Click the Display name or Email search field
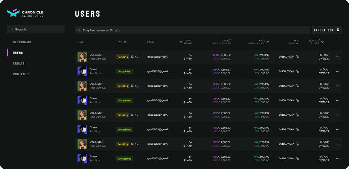The height and width of the screenshot is (169, 349). (x=192, y=30)
